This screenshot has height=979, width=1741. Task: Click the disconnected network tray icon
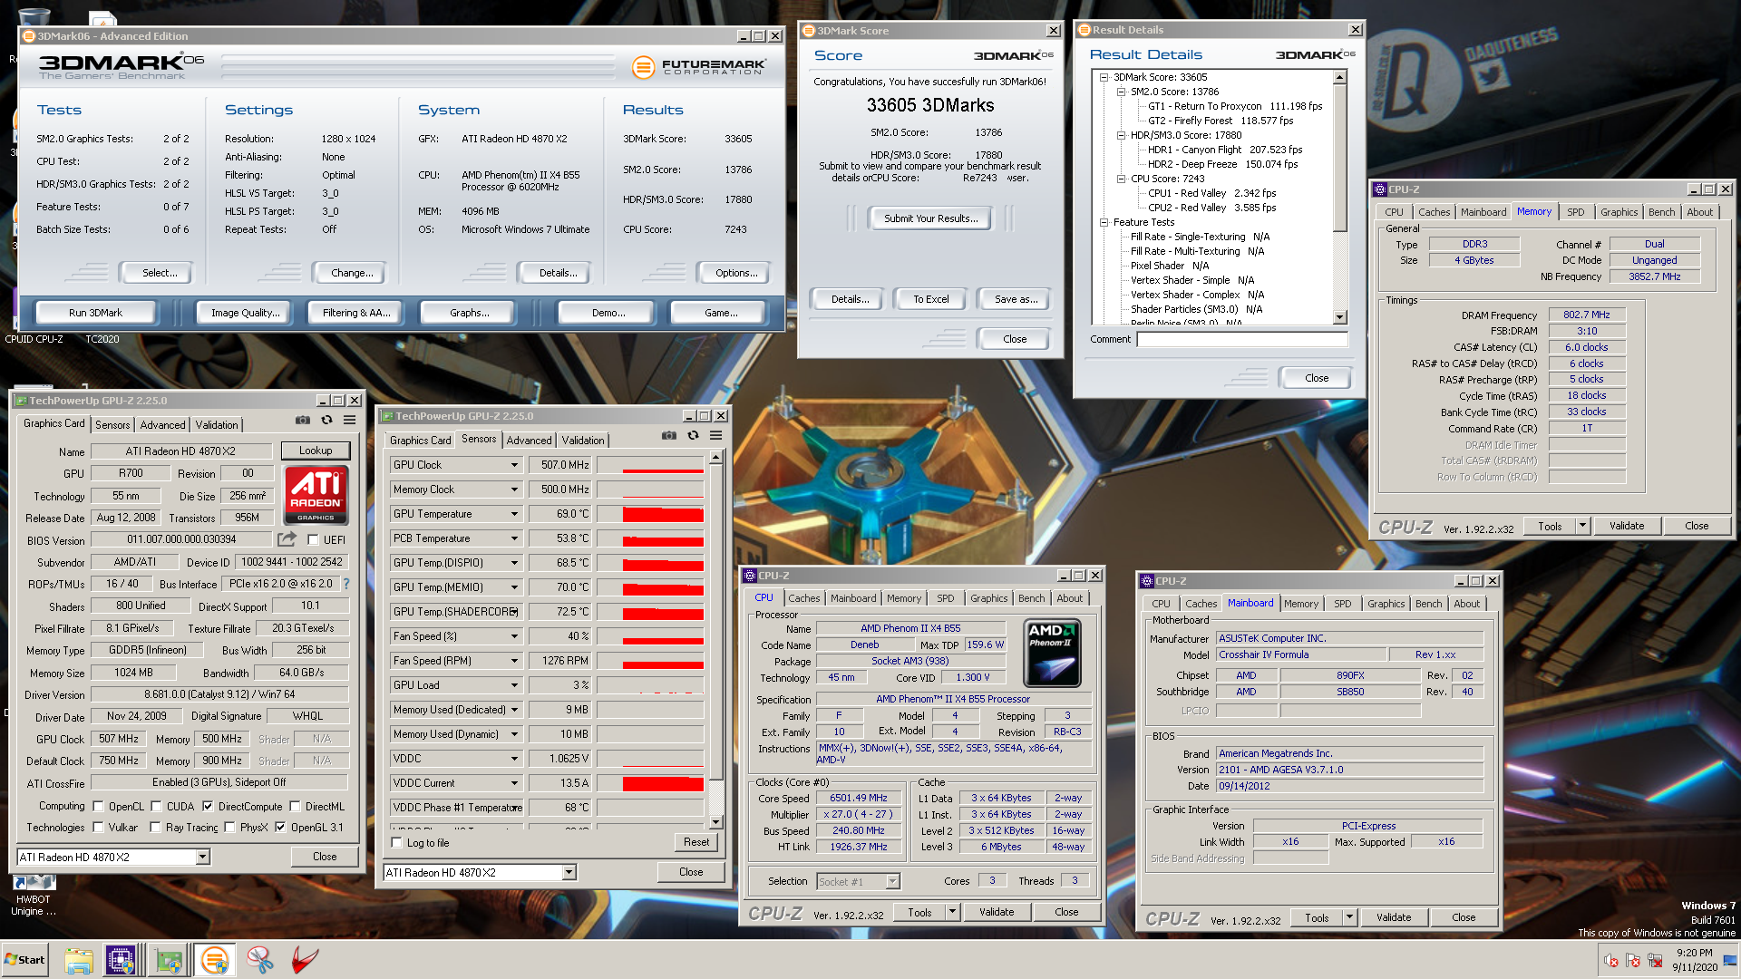coord(1655,961)
